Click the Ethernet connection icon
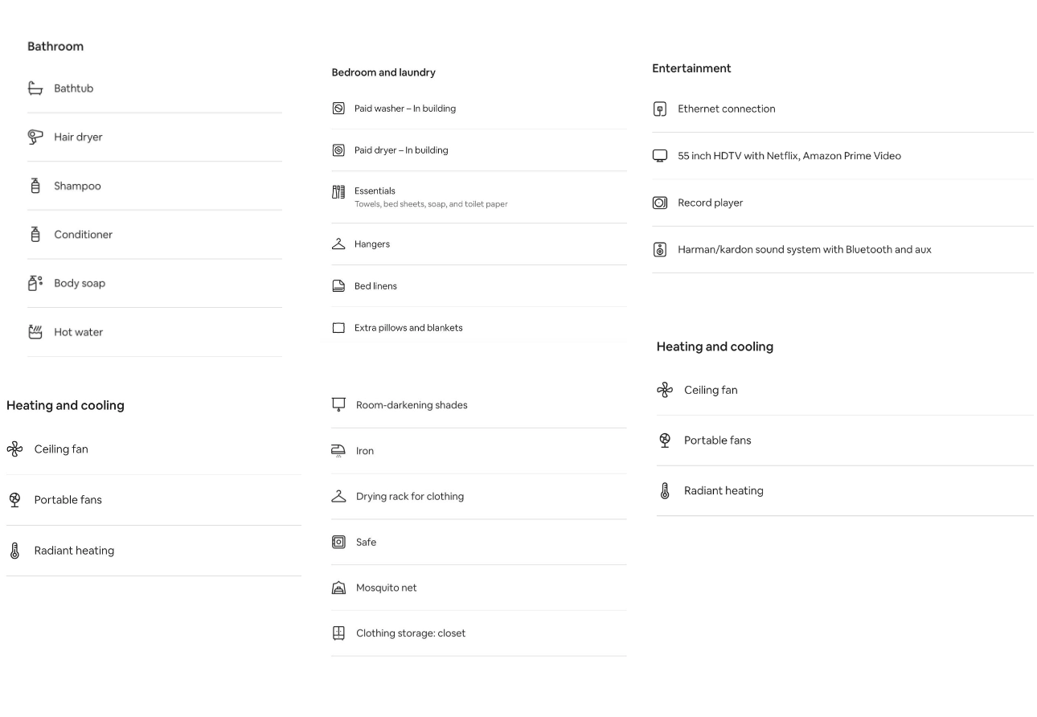 [x=660, y=109]
